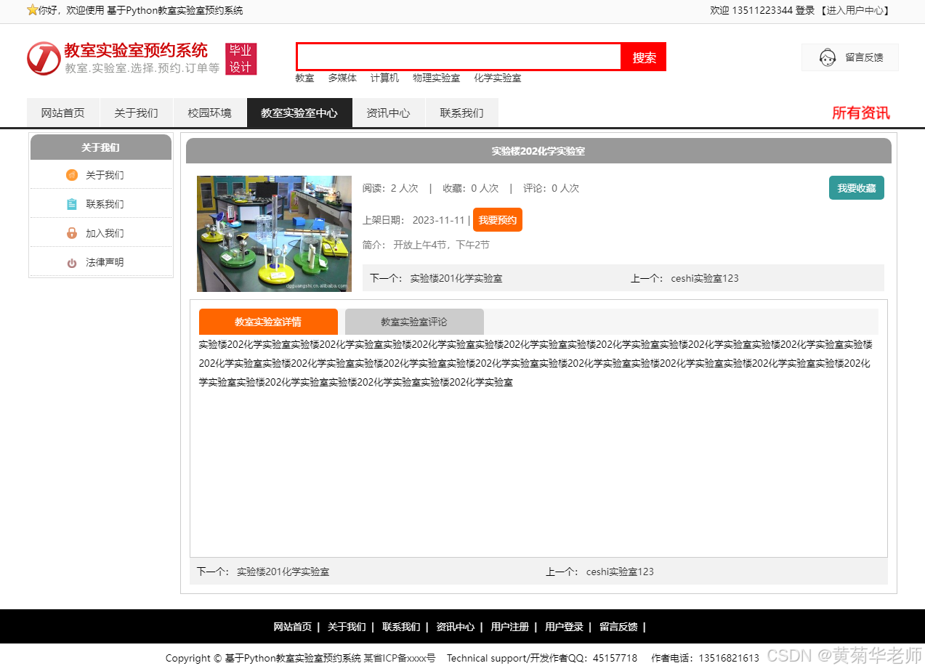Click the 实验楼202化学实验室 title header

click(538, 151)
